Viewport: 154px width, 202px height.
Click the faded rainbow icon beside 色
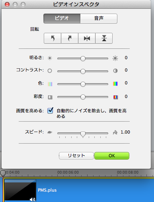coord(50,84)
